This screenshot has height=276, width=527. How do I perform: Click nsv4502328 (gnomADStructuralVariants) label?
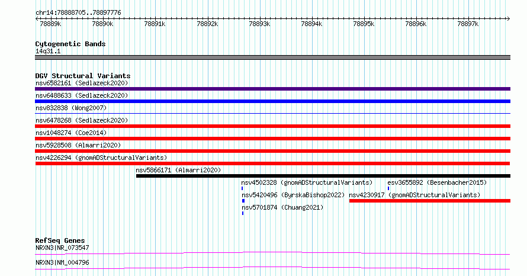[307, 182]
